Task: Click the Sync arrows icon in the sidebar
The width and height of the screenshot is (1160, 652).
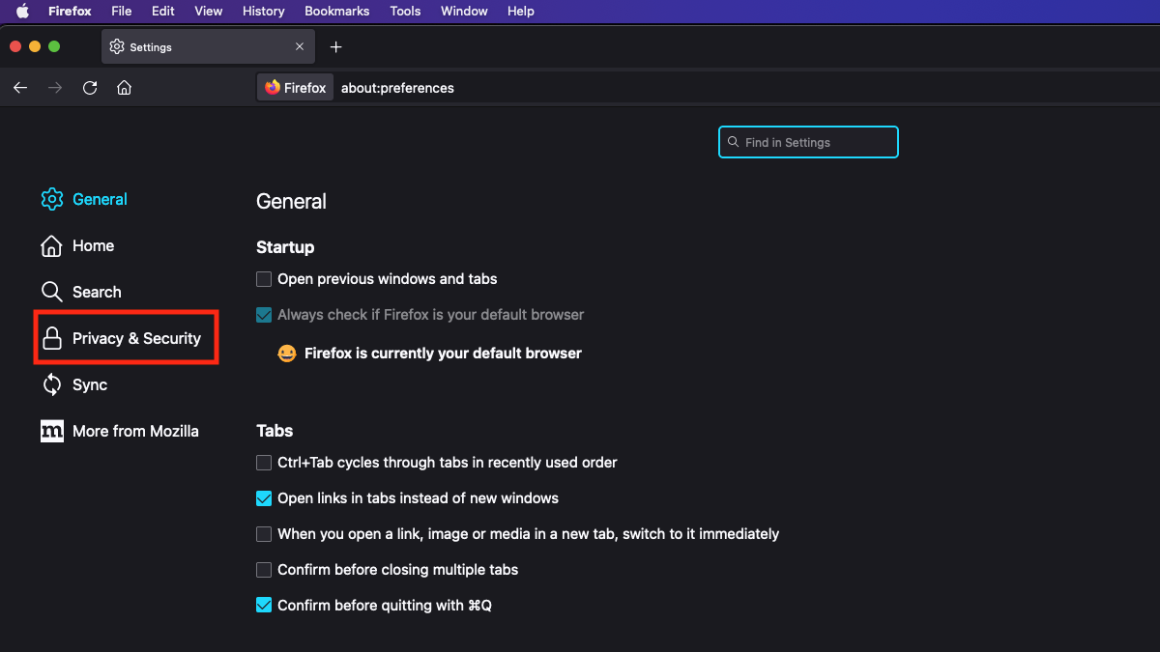Action: click(x=51, y=384)
